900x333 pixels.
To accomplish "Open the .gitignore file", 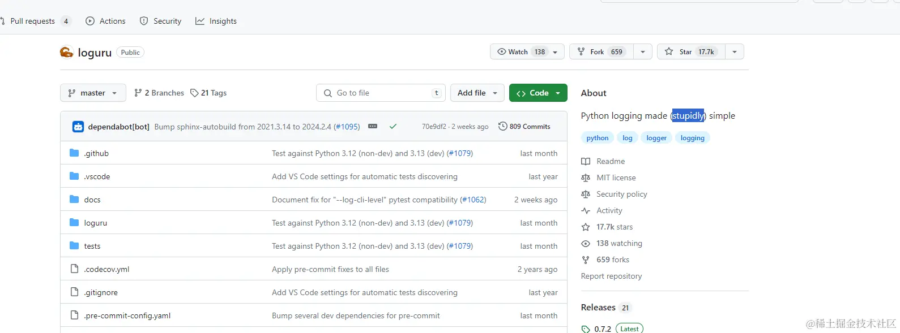I will tap(101, 292).
